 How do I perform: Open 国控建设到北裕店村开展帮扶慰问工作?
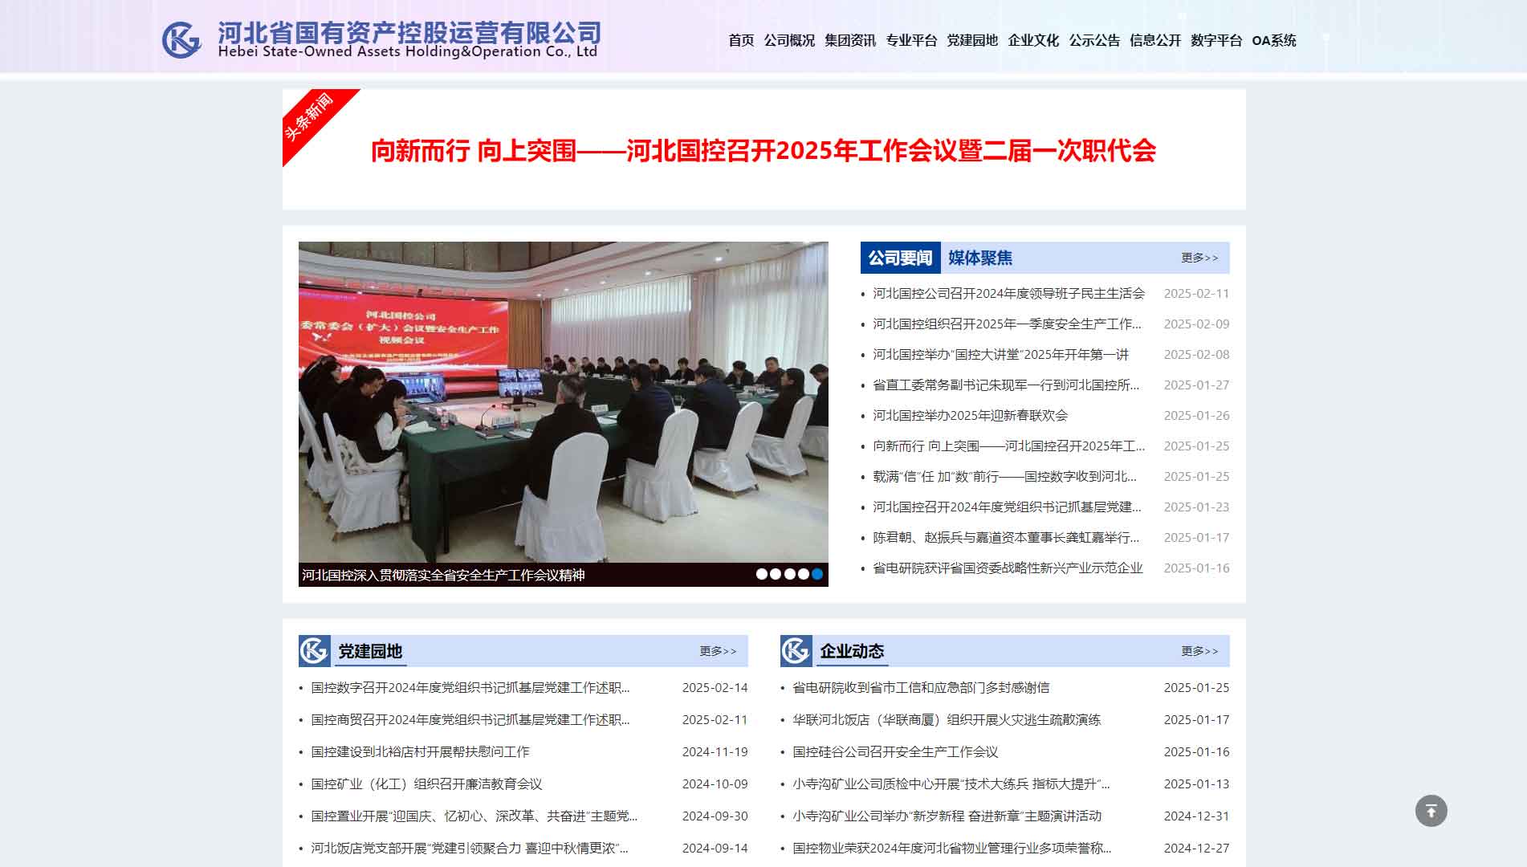(x=420, y=752)
